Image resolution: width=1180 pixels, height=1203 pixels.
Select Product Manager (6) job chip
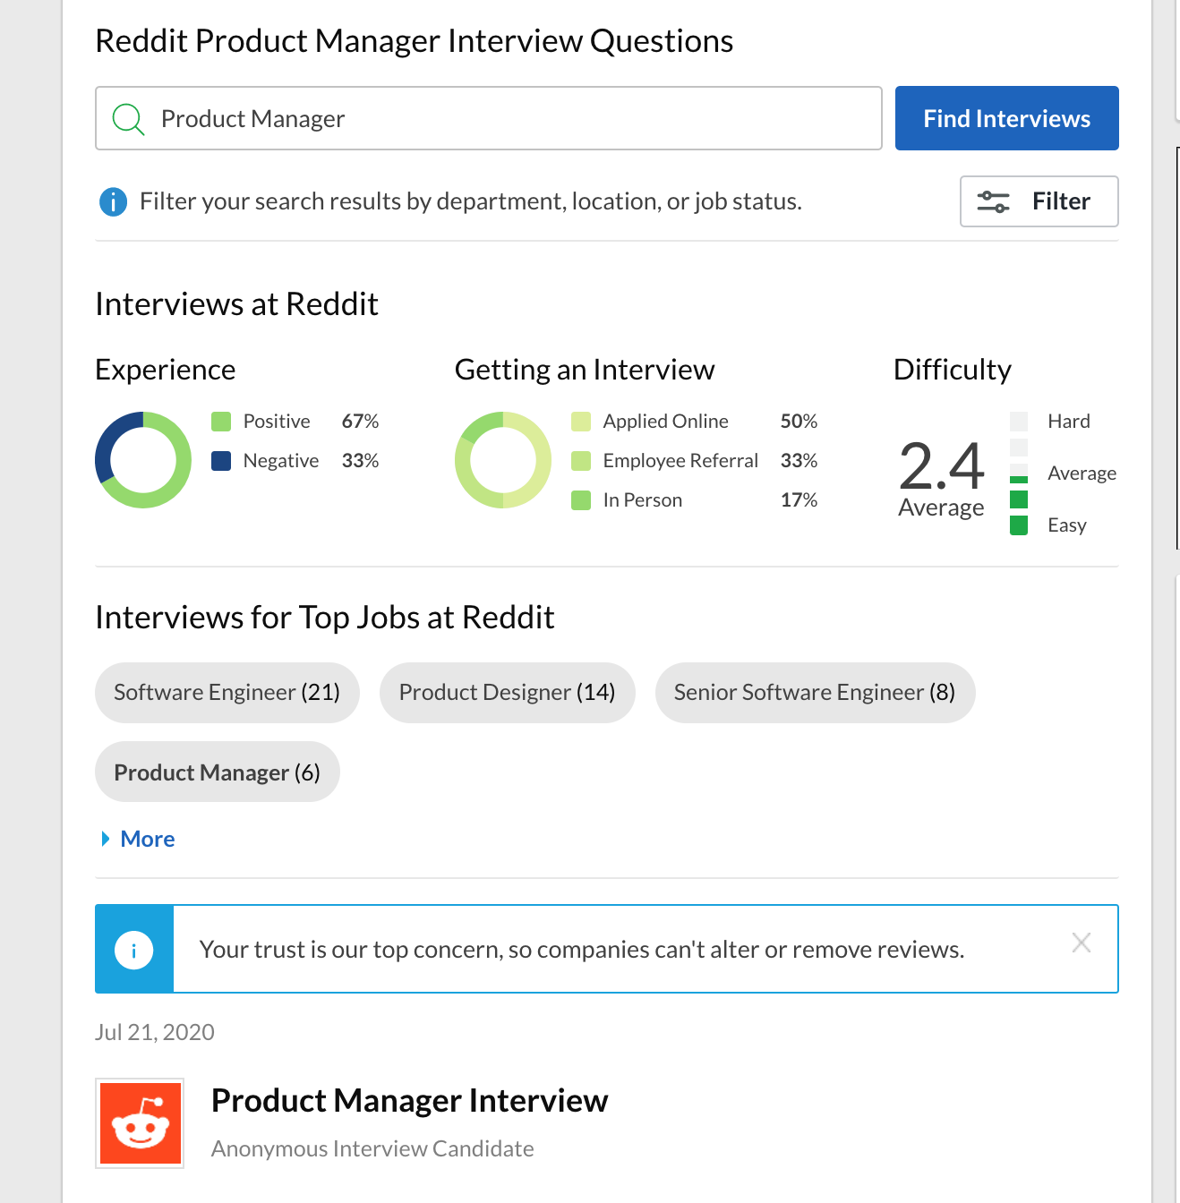coord(218,772)
